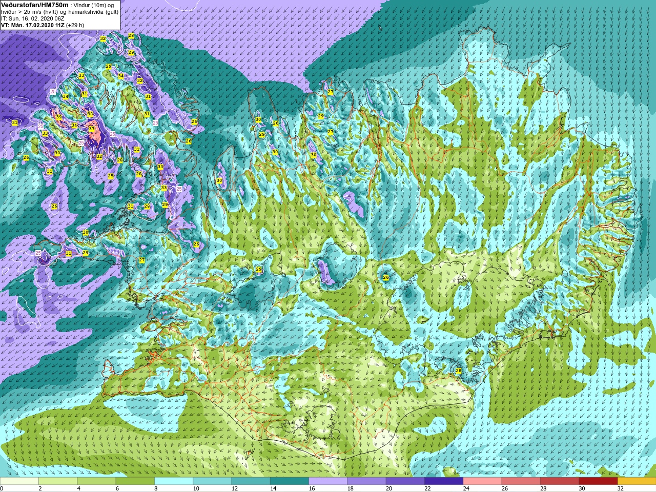Click the dark indigo 22–24 m/s legend swatch
Image resolution: width=656 pixels, height=492 pixels.
(444, 481)
